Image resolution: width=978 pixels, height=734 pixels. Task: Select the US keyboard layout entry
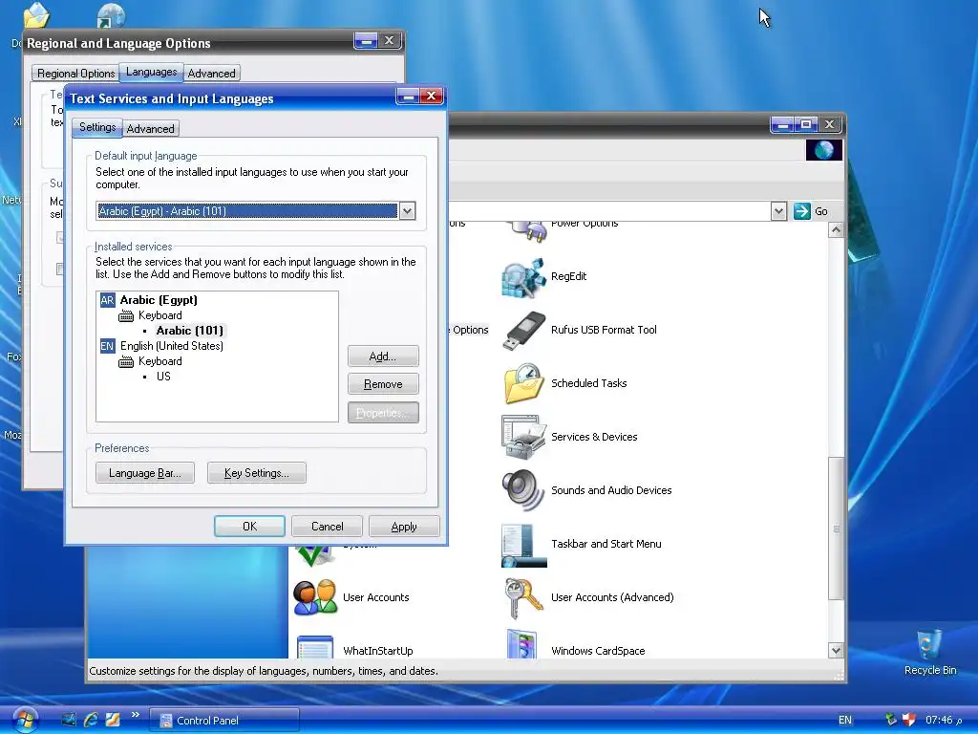(x=163, y=377)
